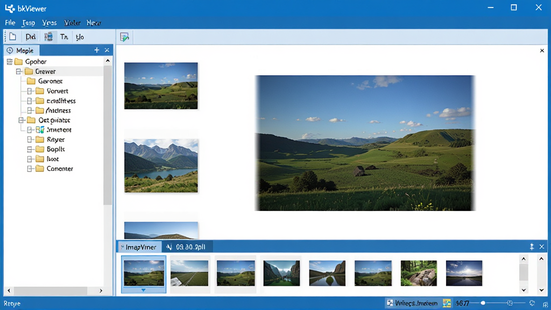Click the folder tree's scroll-right arrow
Viewport: 551px width, 310px height.
click(x=101, y=291)
